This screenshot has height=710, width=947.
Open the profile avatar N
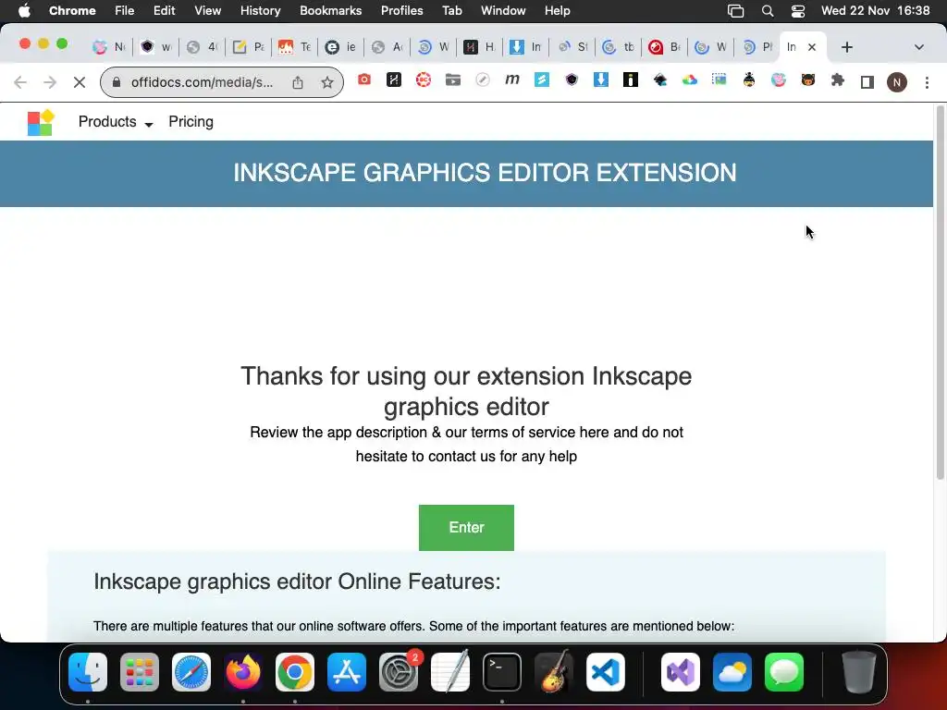pyautogui.click(x=897, y=81)
